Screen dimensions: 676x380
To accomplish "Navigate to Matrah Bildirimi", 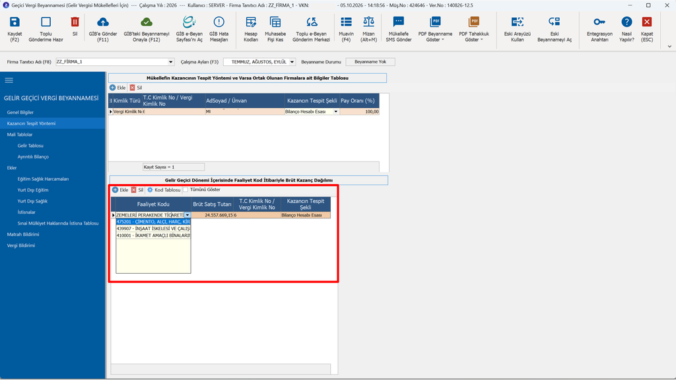I will point(23,234).
